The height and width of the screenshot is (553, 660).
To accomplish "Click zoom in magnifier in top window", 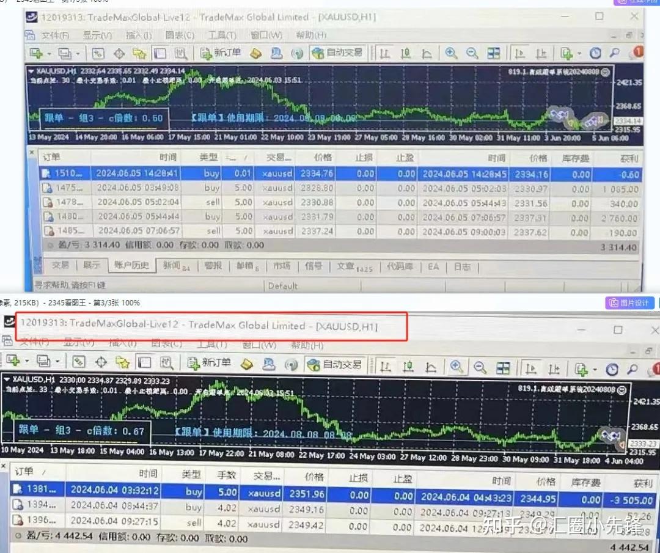I will pyautogui.click(x=451, y=53).
